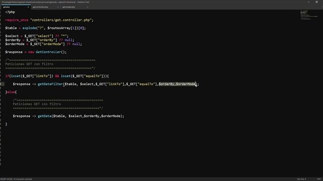The image size is (323, 181).
Task: Click the new keyword before GetController
Action: click(31, 52)
